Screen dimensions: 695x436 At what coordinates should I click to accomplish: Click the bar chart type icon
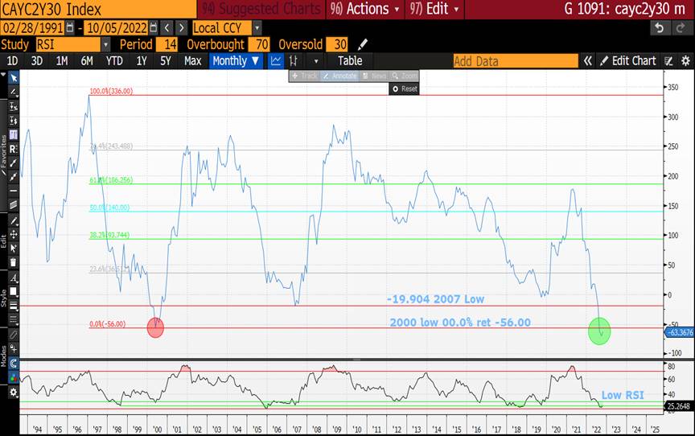[x=294, y=60]
